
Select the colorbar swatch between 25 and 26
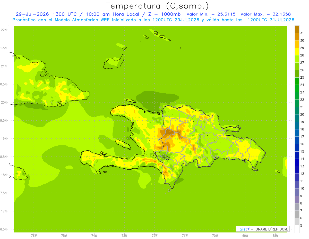click(297, 74)
